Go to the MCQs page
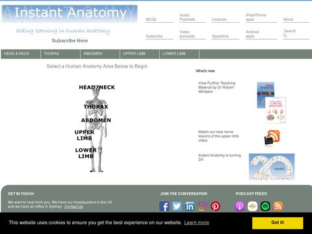This screenshot has height=234, width=312. click(x=151, y=19)
